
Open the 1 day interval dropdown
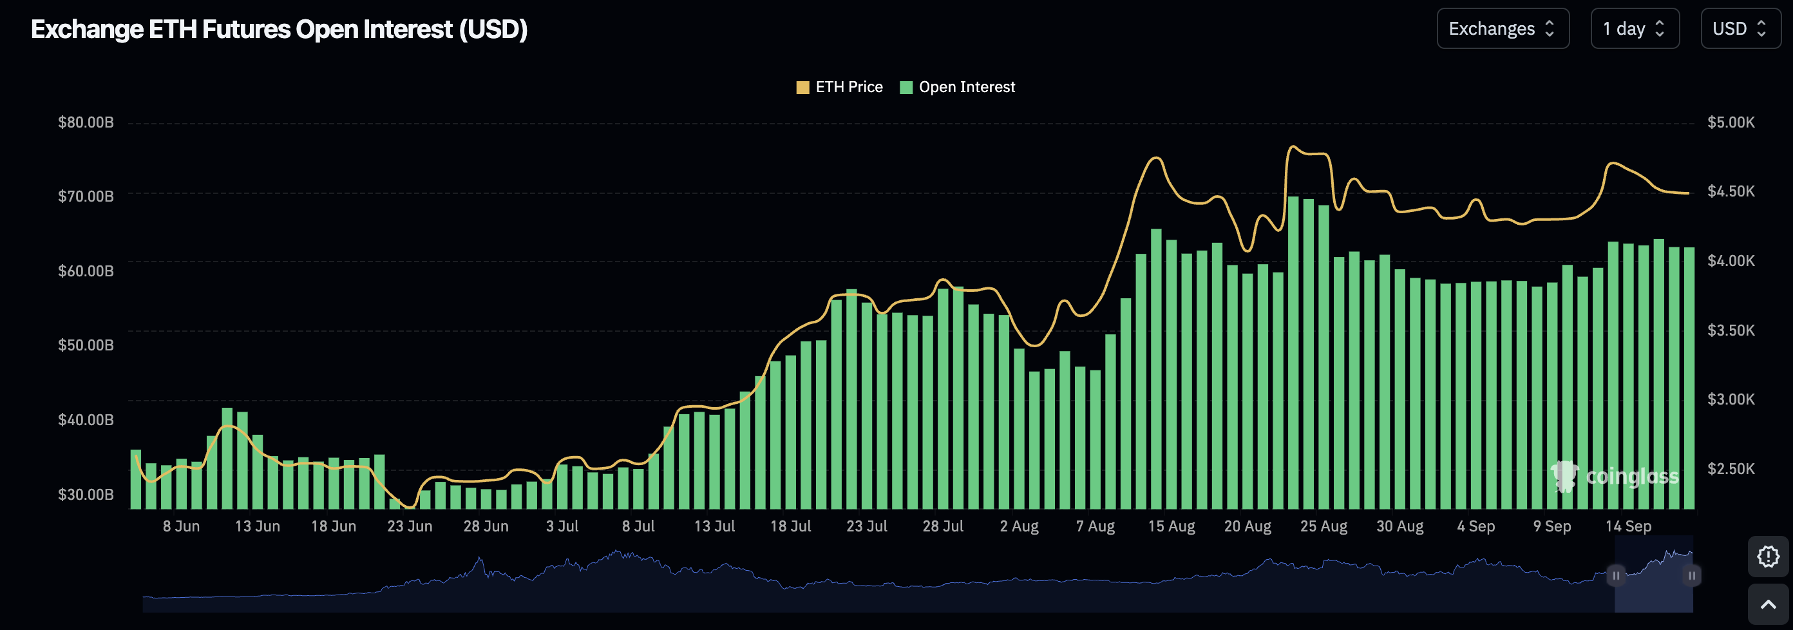[1635, 28]
